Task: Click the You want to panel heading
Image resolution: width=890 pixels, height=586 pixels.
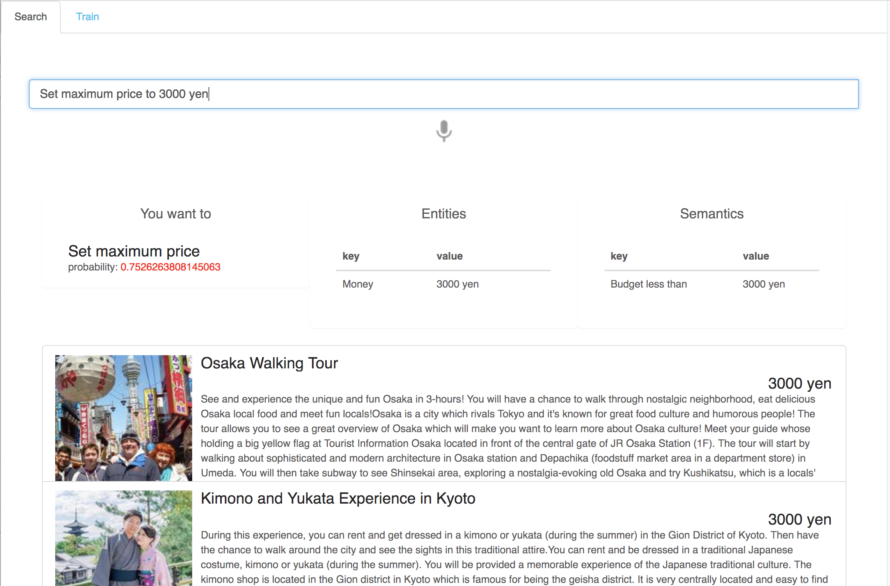Action: tap(175, 214)
